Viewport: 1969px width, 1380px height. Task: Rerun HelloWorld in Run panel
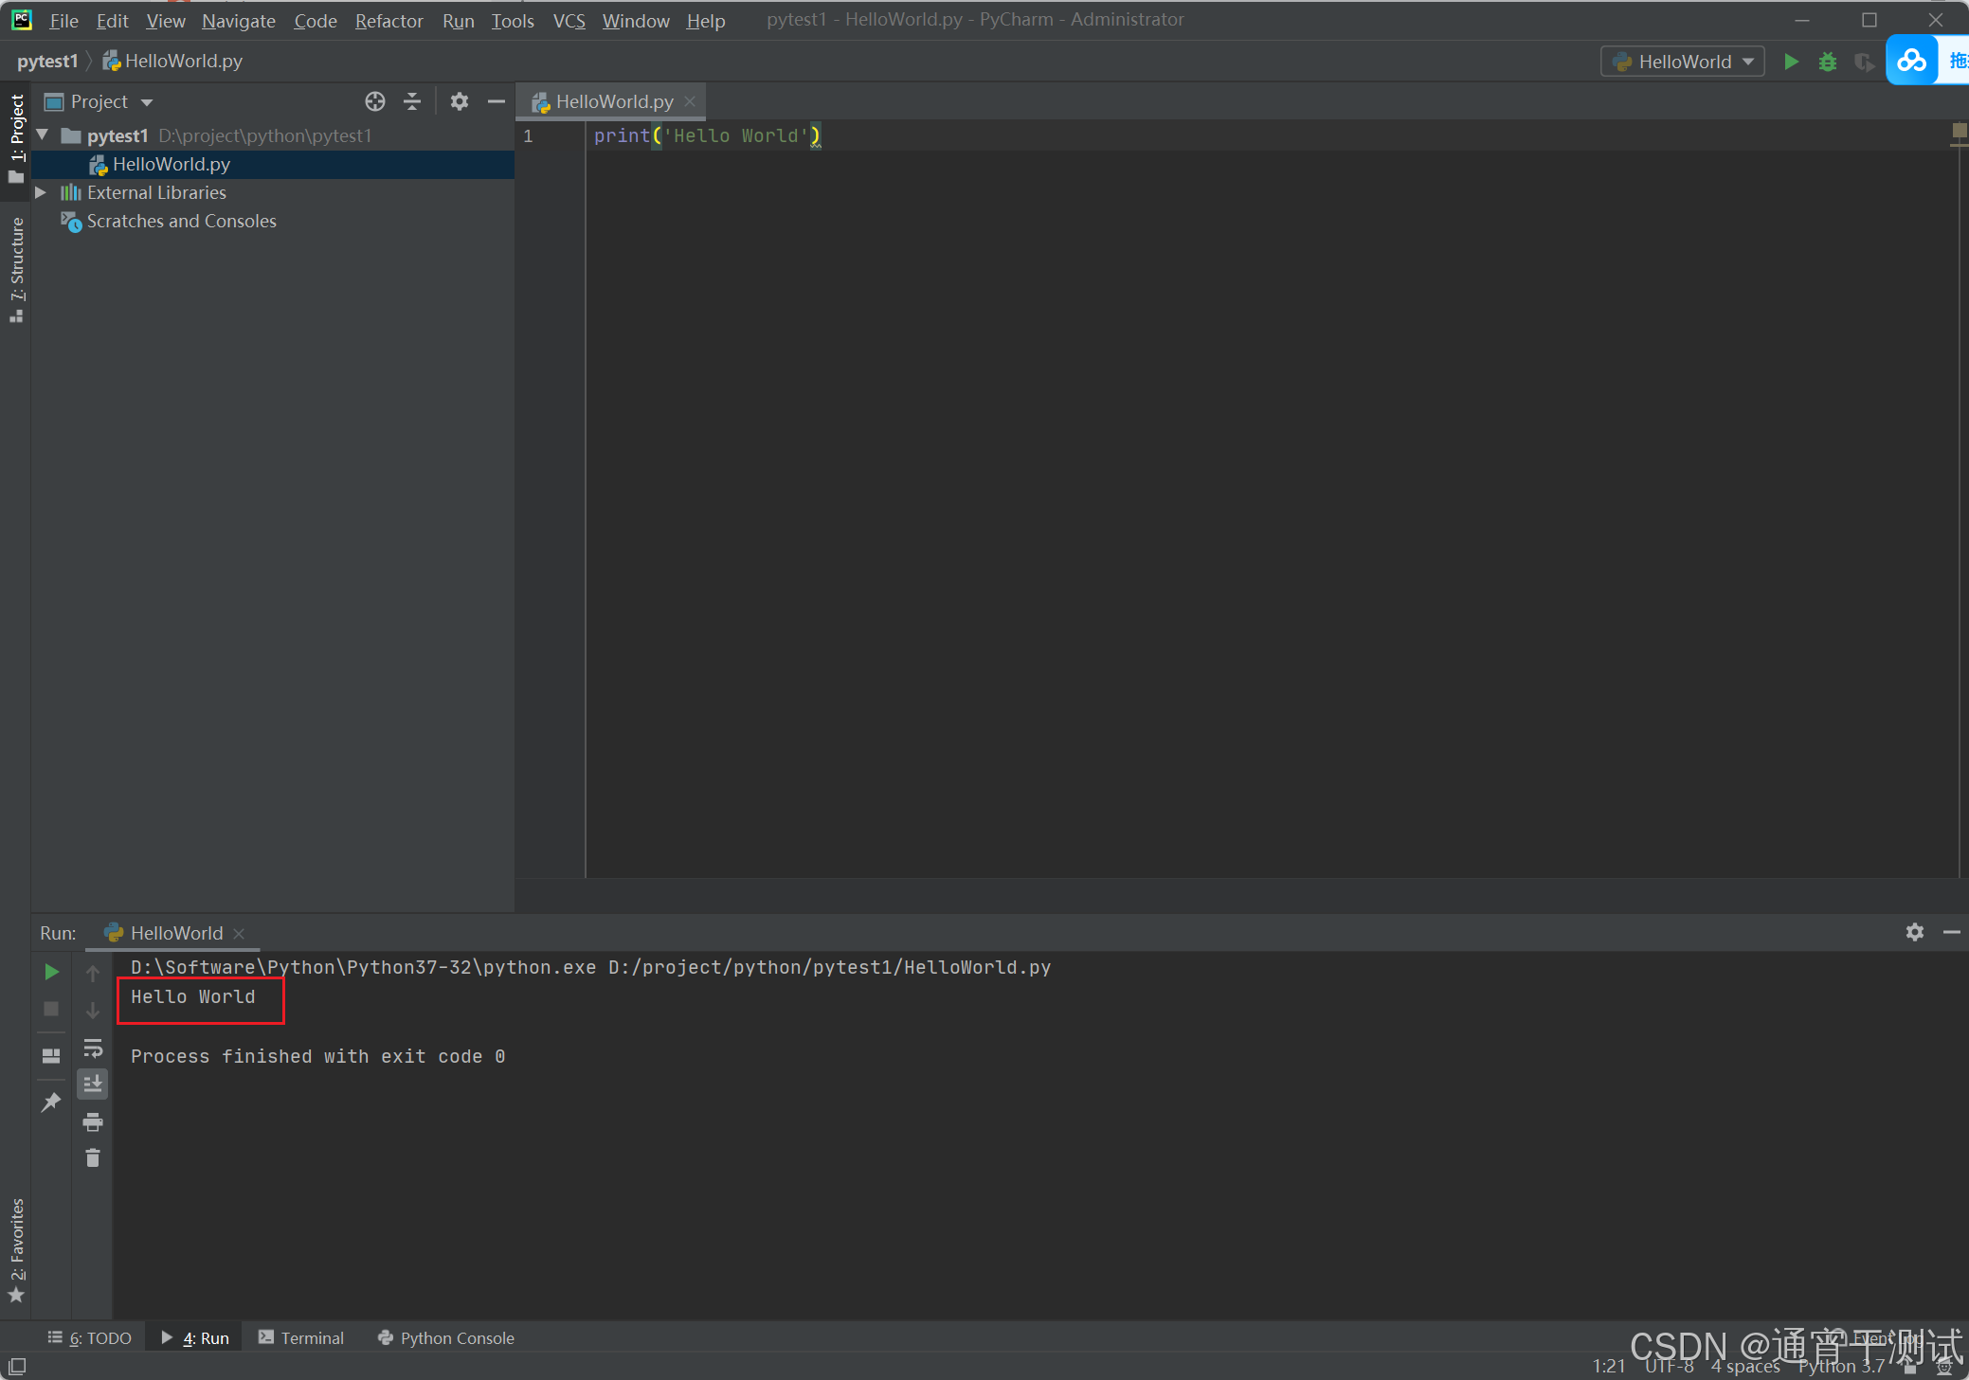pyautogui.click(x=51, y=972)
